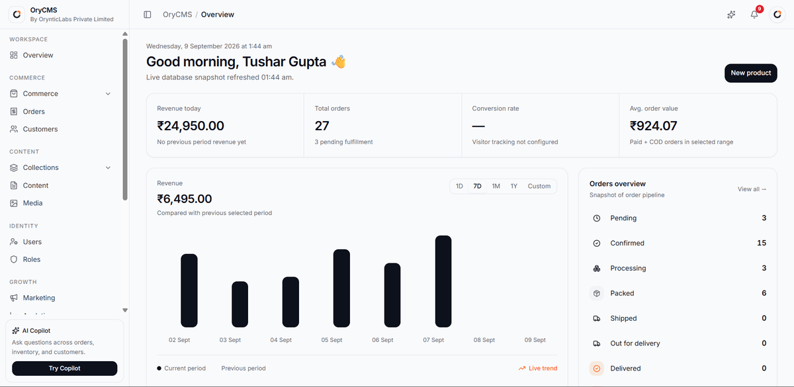Click the Current period legend
The height and width of the screenshot is (387, 794).
point(181,368)
